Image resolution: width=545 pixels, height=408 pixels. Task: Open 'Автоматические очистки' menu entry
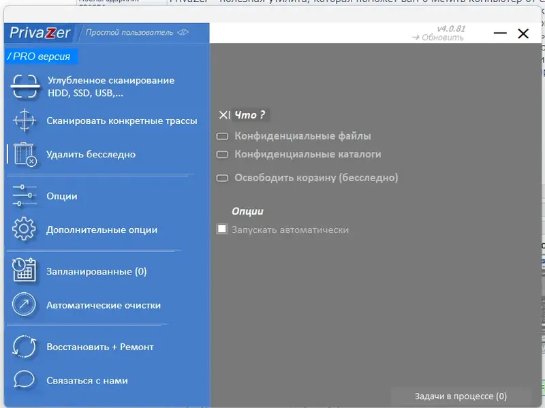pos(104,305)
